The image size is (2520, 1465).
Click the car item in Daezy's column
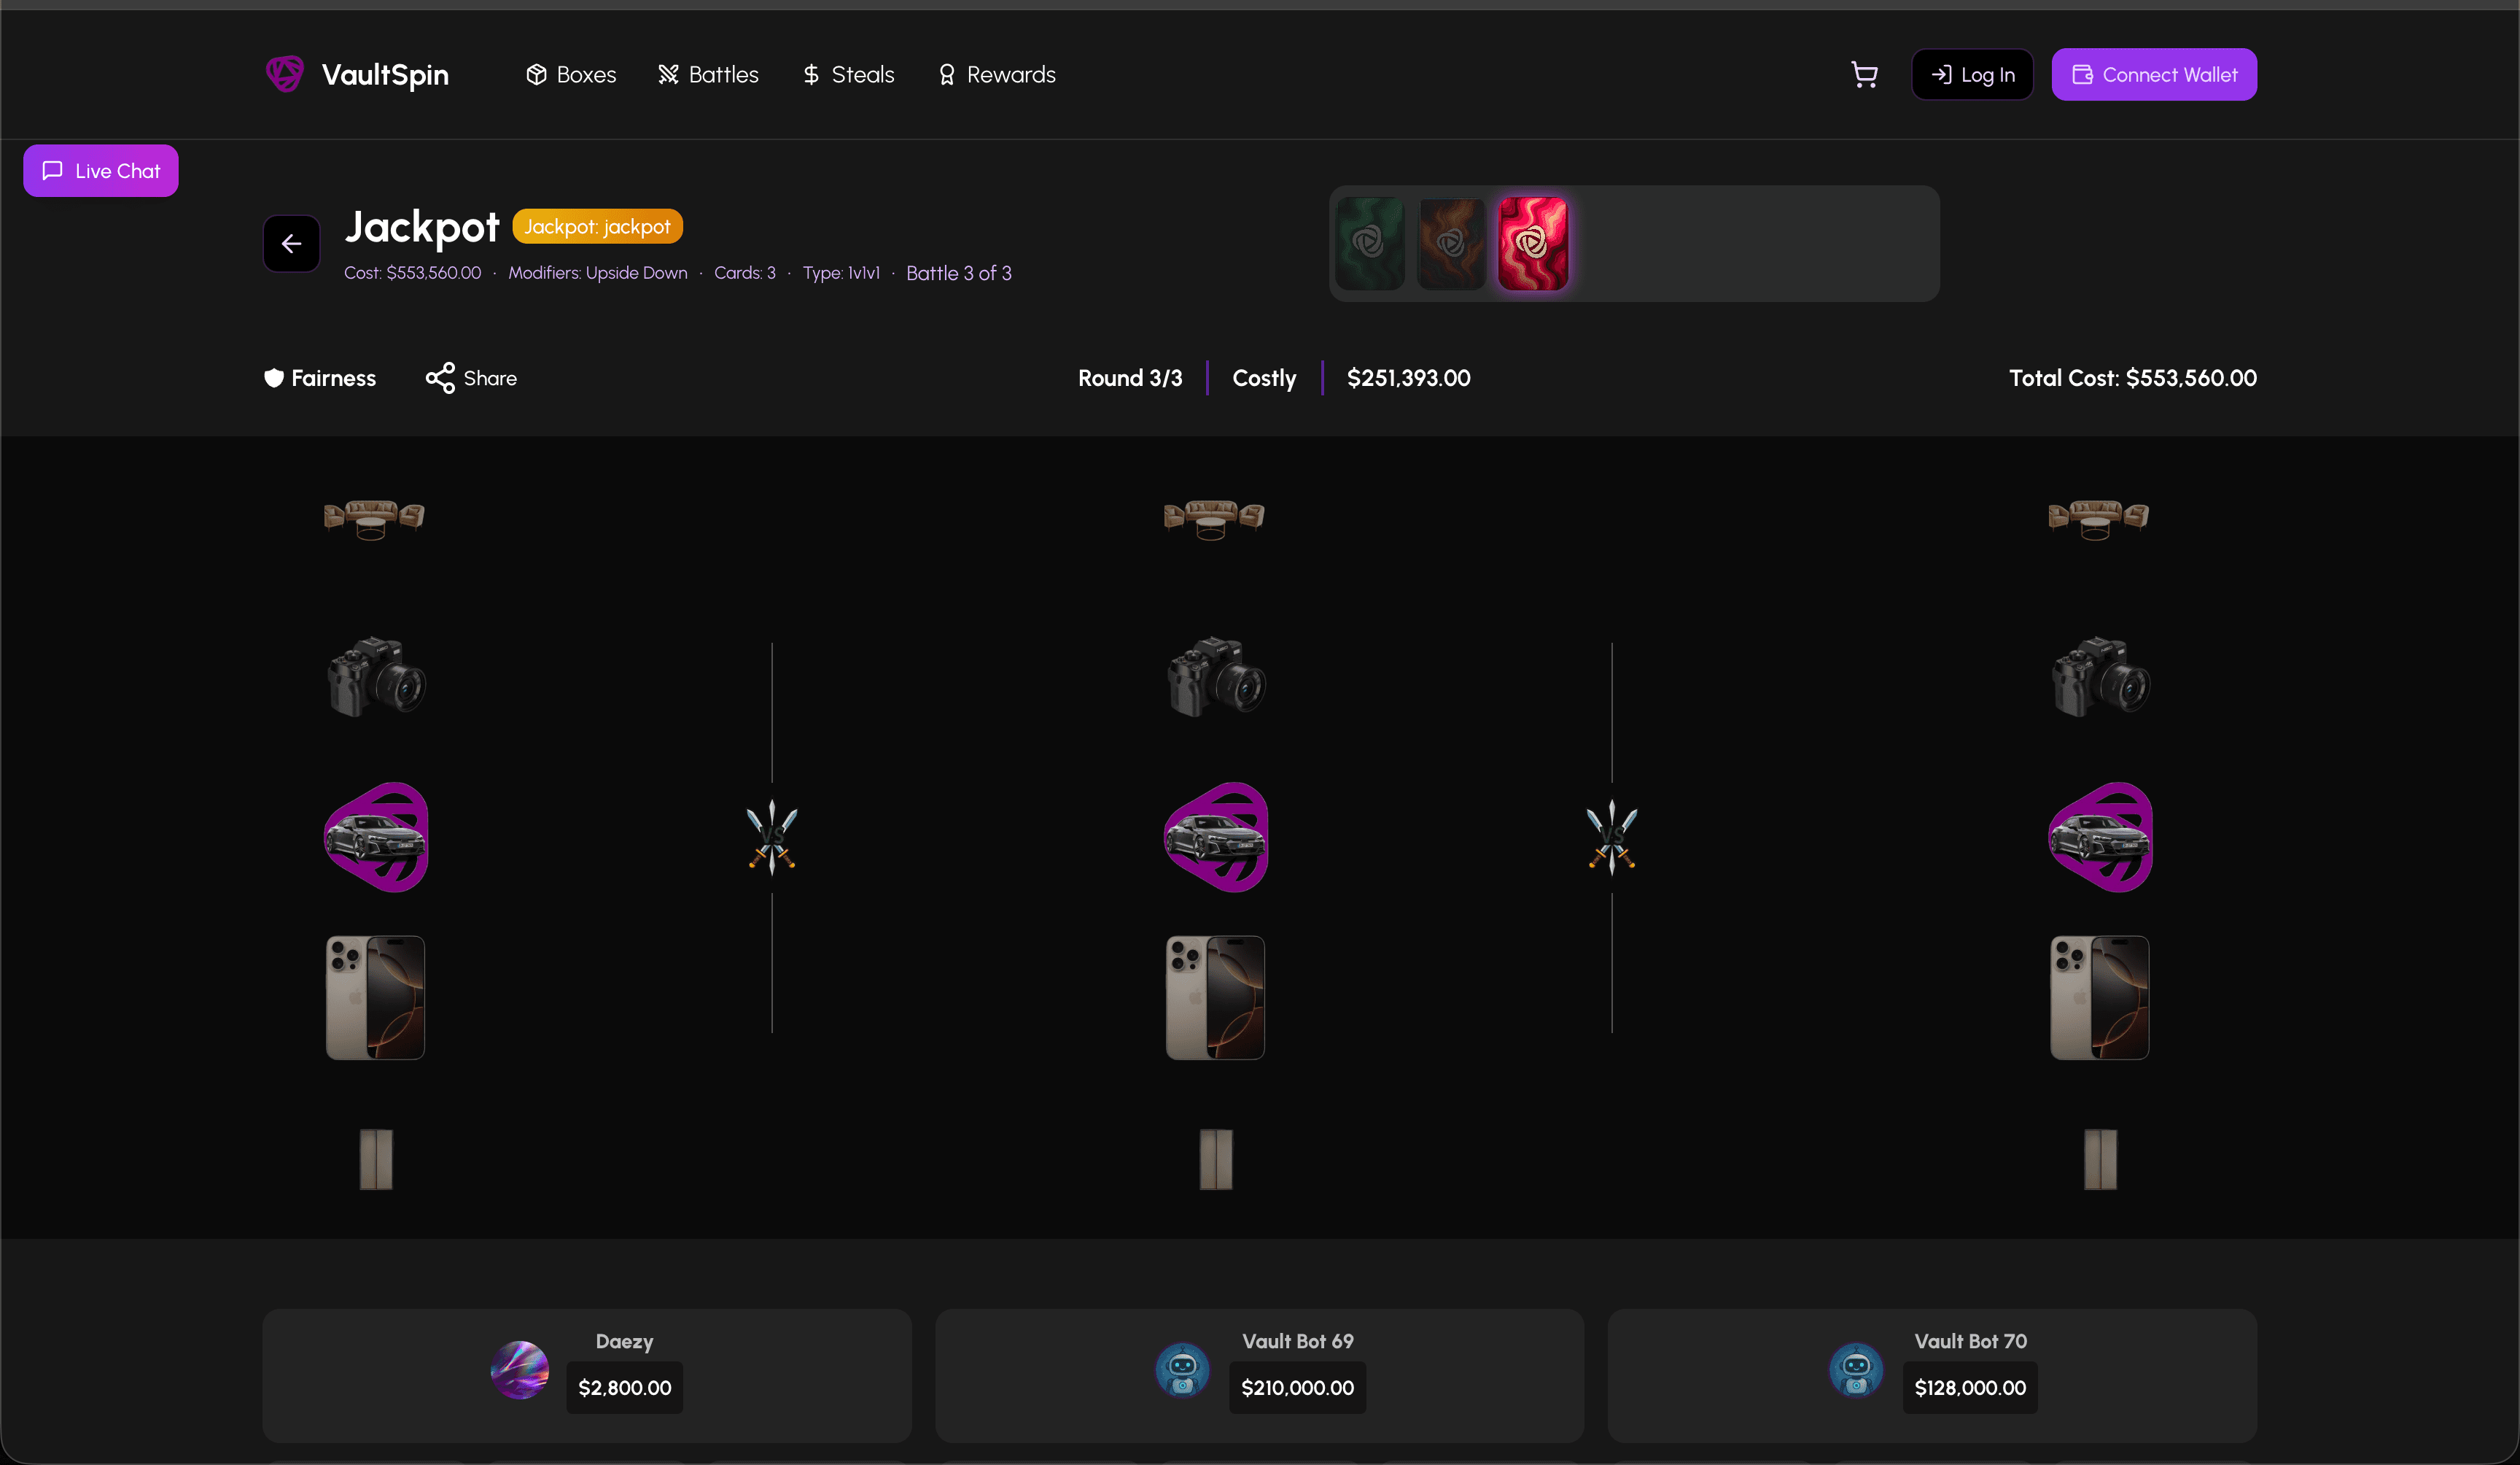pos(376,838)
